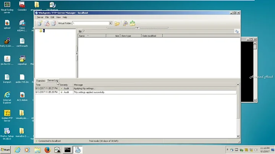
Task: Sort file list by Date modified column
Action: click(x=152, y=36)
